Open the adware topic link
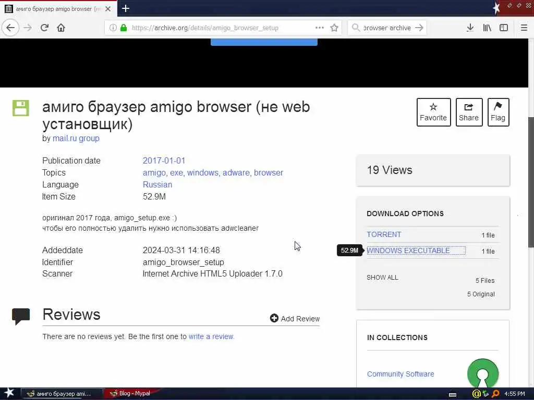Screen dimensions: 534x400 pyautogui.click(x=237, y=173)
